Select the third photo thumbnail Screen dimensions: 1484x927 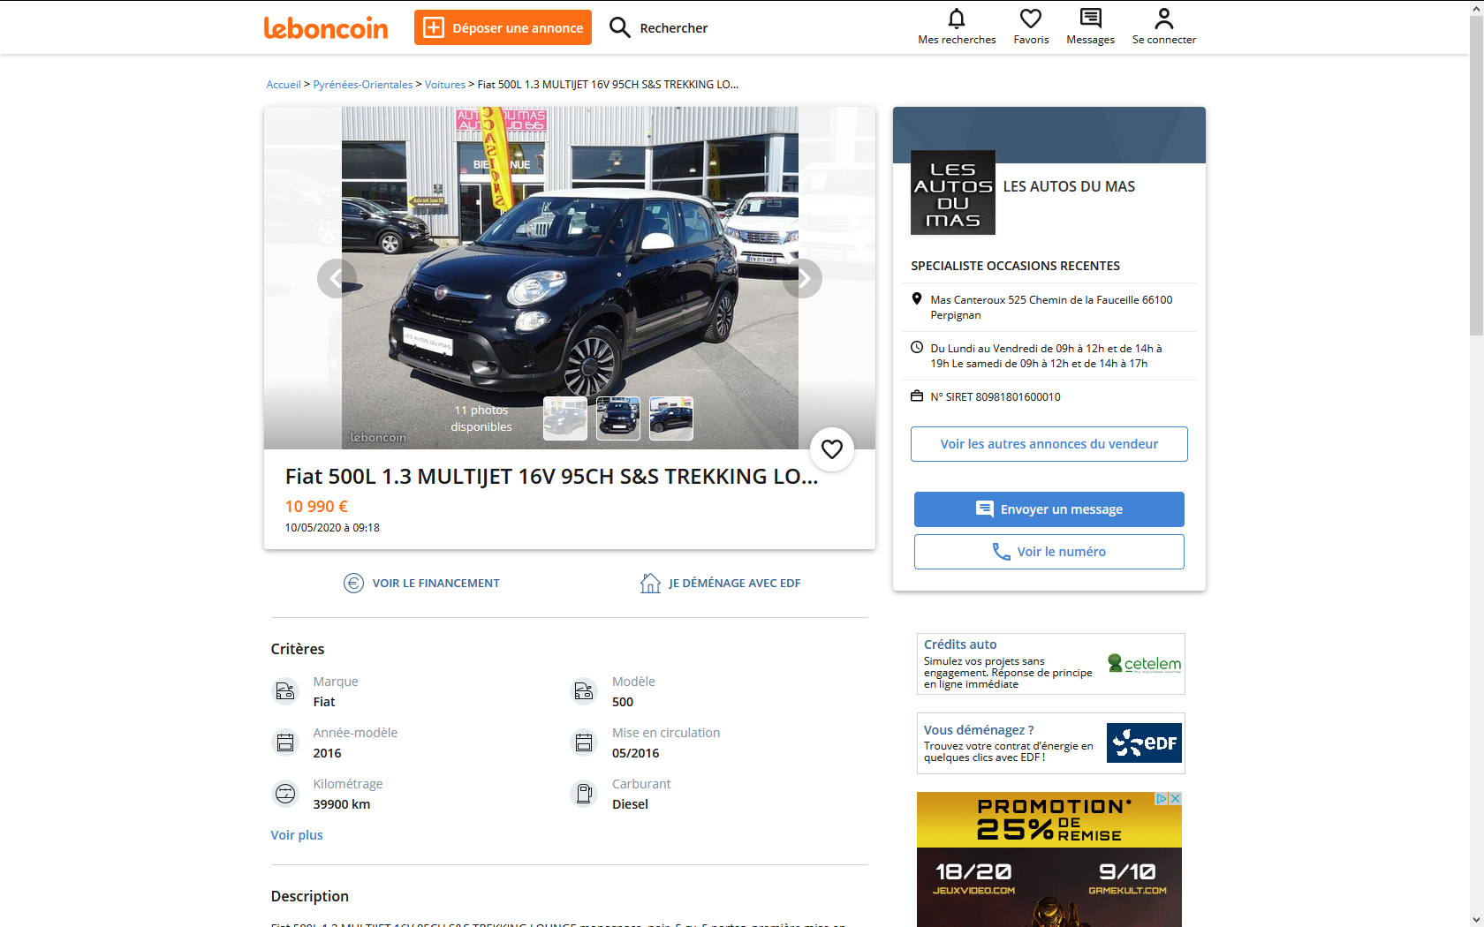(671, 418)
